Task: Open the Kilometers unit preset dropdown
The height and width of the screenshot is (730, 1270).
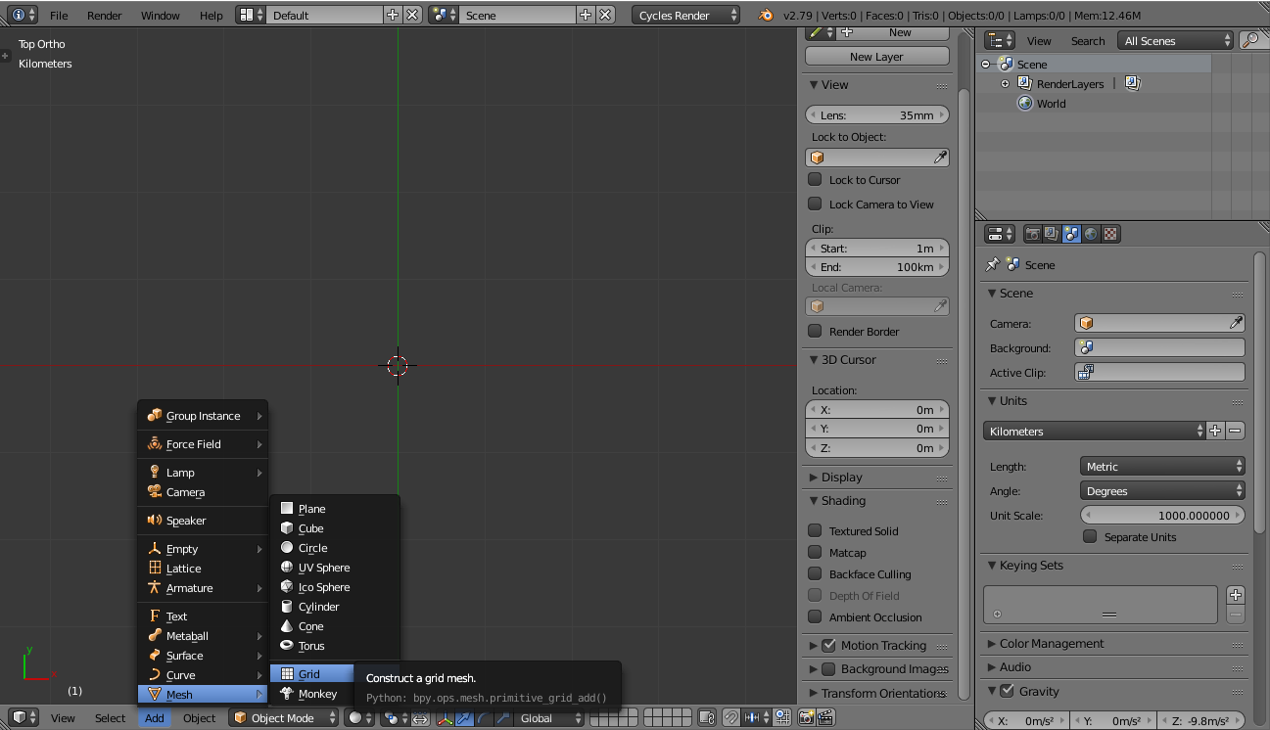Action: [1095, 431]
